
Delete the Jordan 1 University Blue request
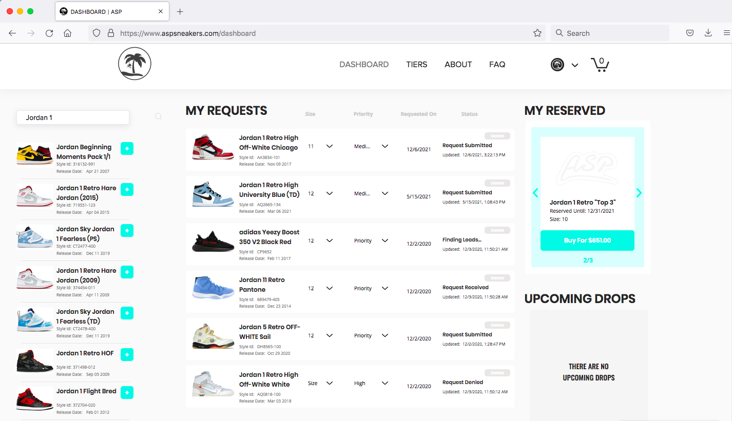coord(497,183)
